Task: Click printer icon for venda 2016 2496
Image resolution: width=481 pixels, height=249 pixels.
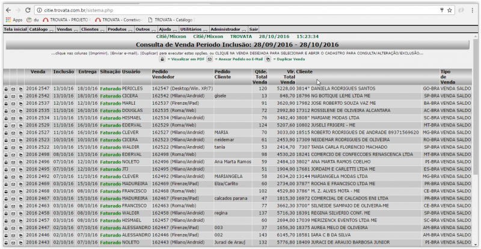Action: pos(6,162)
